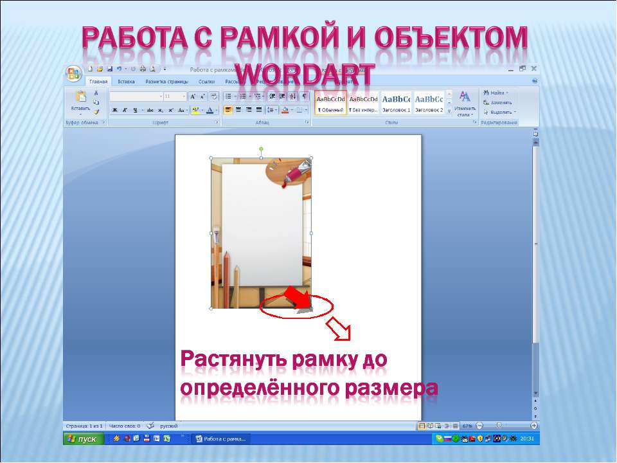Image resolution: width=617 pixels, height=463 pixels.
Task: Click the Save icon on the Quick Access toolbar
Action: click(110, 68)
